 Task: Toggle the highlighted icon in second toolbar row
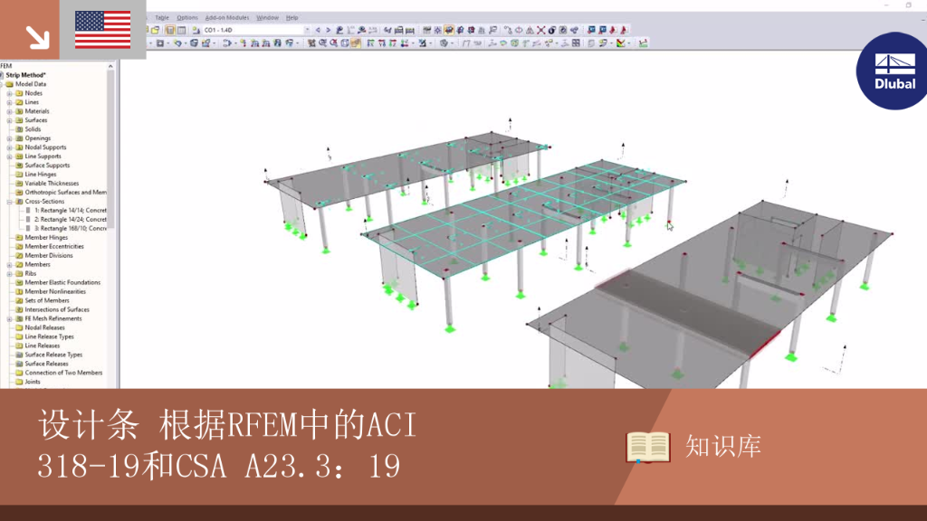356,43
